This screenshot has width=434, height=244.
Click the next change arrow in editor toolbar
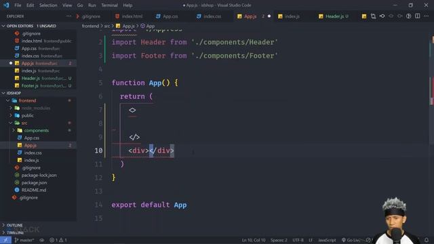(x=399, y=16)
